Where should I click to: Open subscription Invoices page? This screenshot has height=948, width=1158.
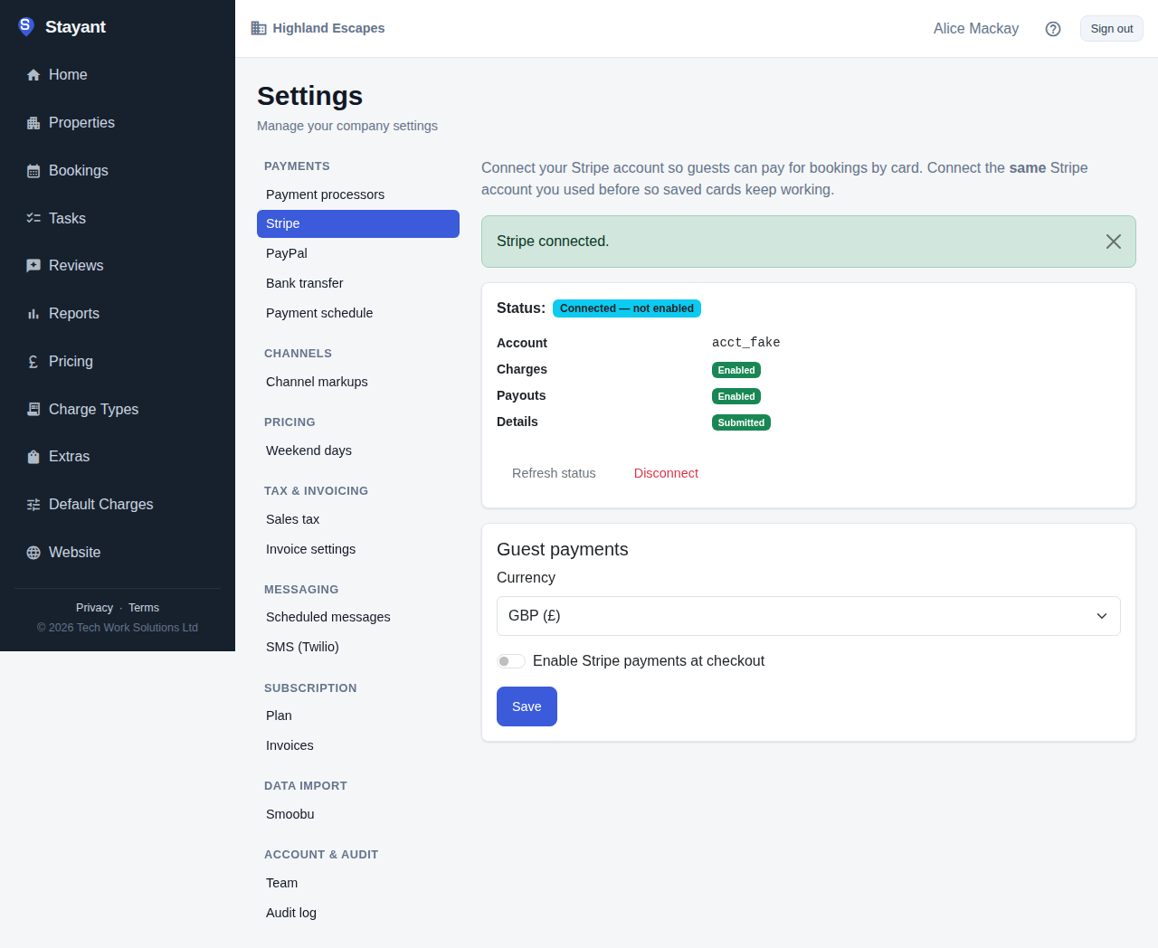[358, 745]
